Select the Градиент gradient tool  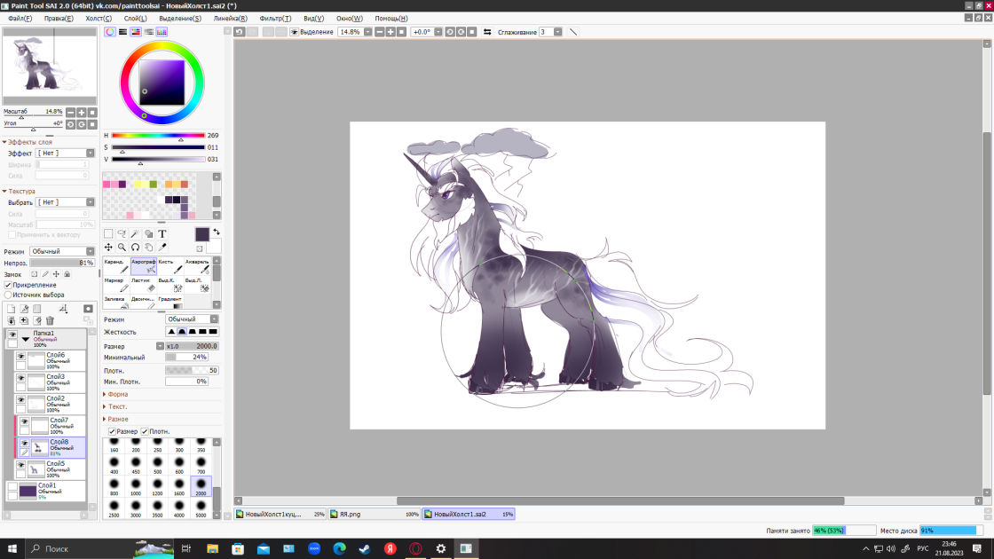click(170, 302)
